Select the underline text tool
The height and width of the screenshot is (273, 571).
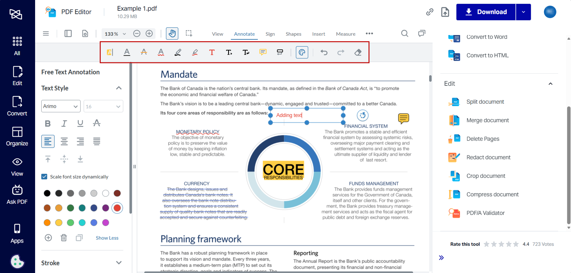pyautogui.click(x=127, y=52)
